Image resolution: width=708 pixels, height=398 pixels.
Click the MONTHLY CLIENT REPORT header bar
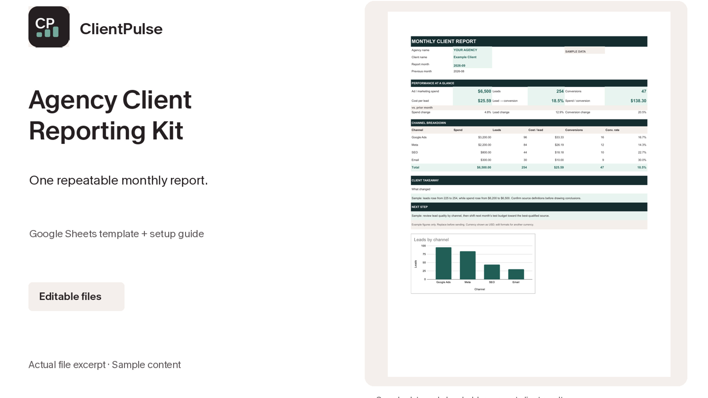coord(529,41)
